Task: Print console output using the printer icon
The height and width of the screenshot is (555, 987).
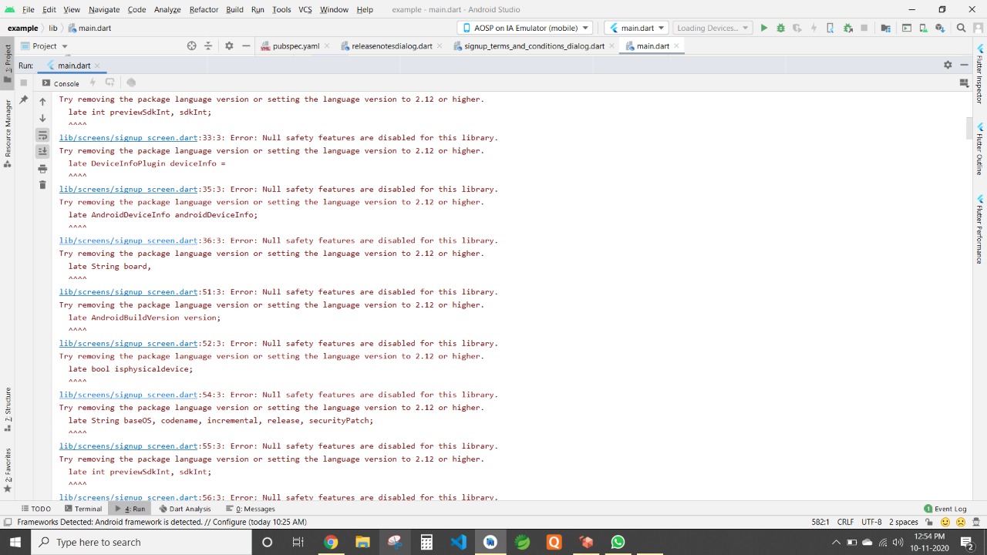Action: 42,169
